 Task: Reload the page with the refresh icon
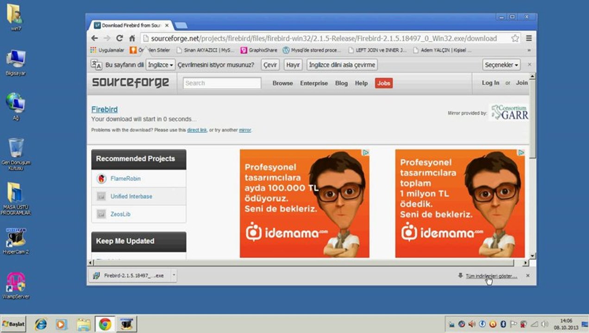(x=119, y=38)
